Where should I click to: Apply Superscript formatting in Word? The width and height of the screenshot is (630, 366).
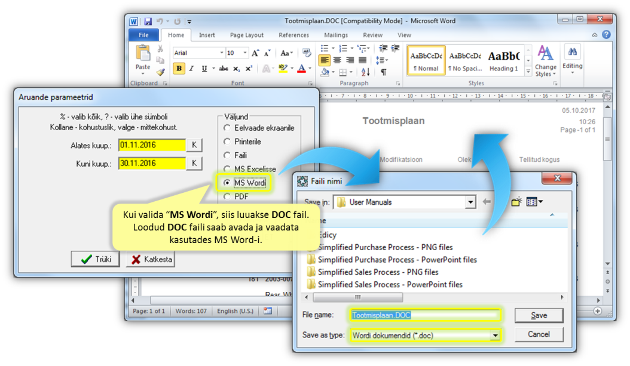coord(249,69)
